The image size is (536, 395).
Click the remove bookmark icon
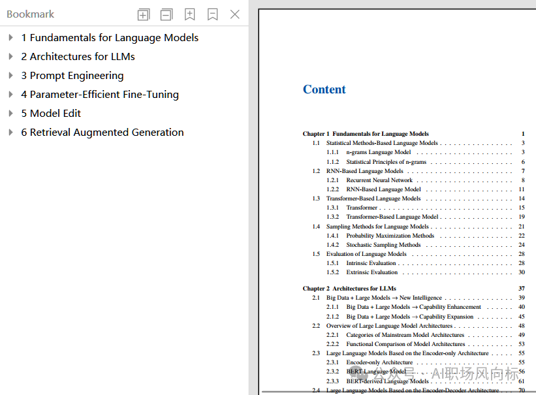click(213, 14)
